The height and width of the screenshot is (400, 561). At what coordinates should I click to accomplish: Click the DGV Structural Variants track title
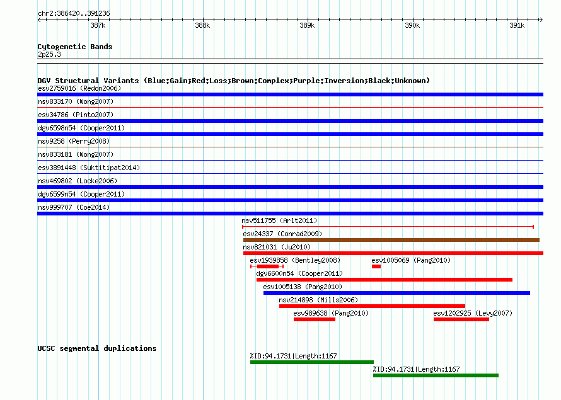(x=233, y=81)
